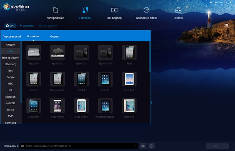Choose the iPad mini 4 profile
235x151 pixels.
click(82, 108)
